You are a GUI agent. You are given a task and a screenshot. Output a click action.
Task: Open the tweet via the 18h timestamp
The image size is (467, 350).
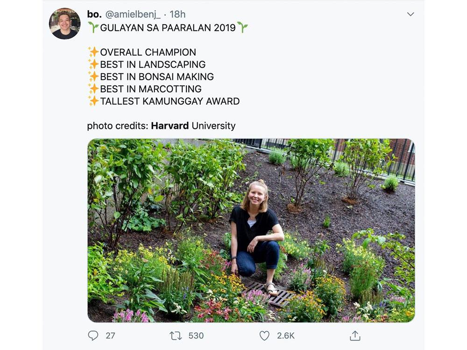[178, 14]
